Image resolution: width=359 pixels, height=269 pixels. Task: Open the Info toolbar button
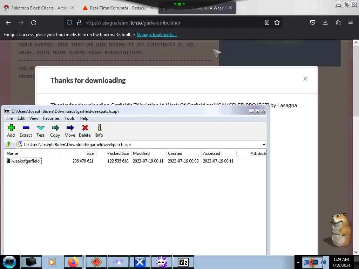click(x=99, y=131)
